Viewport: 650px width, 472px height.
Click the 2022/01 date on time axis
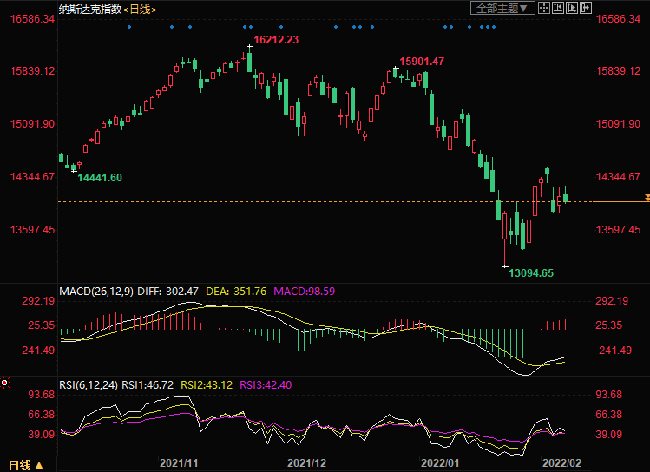point(437,465)
